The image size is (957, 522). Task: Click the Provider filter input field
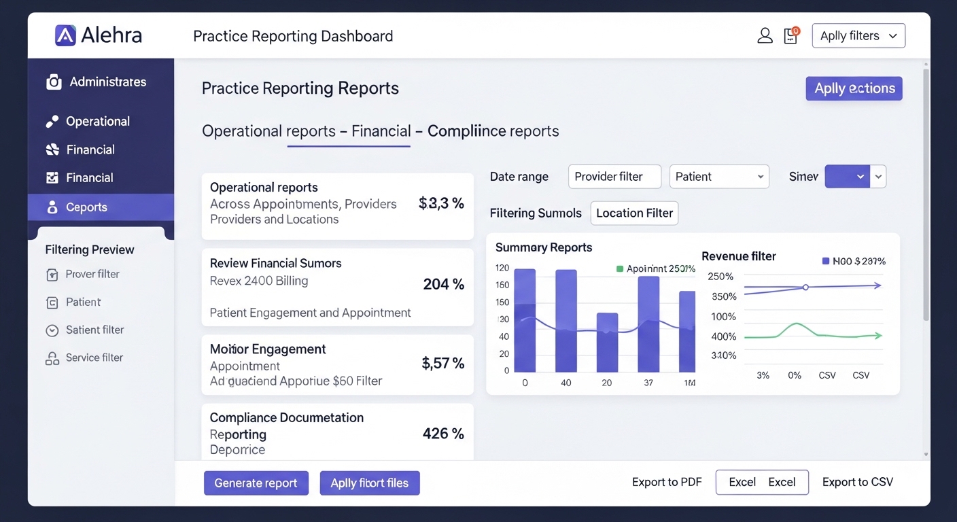[614, 177]
